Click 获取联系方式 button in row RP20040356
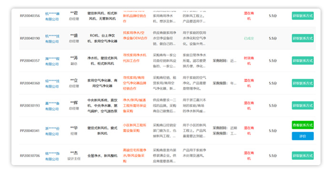Viewport: 332px width, 177px height. click(x=302, y=16)
